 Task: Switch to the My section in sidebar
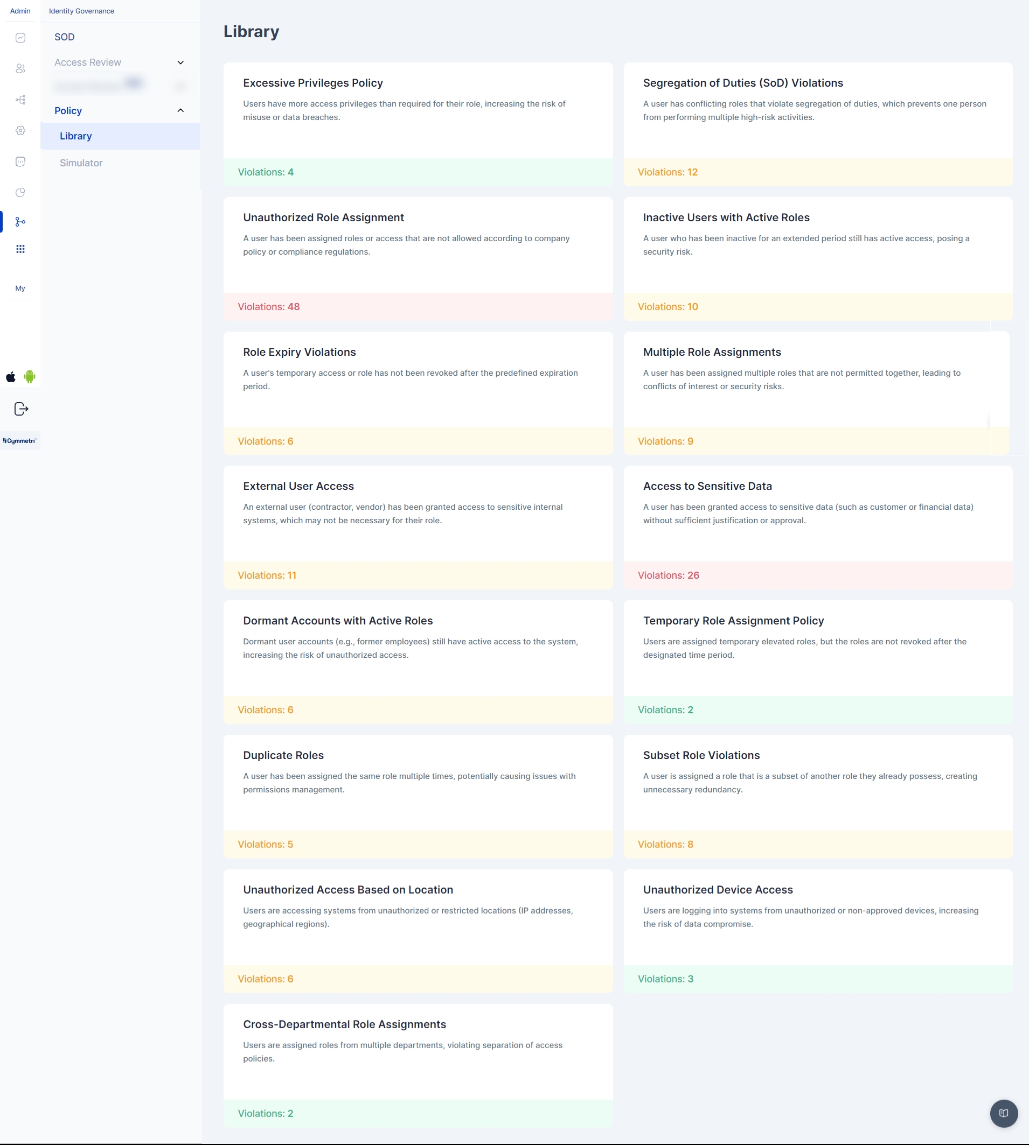pyautogui.click(x=20, y=289)
